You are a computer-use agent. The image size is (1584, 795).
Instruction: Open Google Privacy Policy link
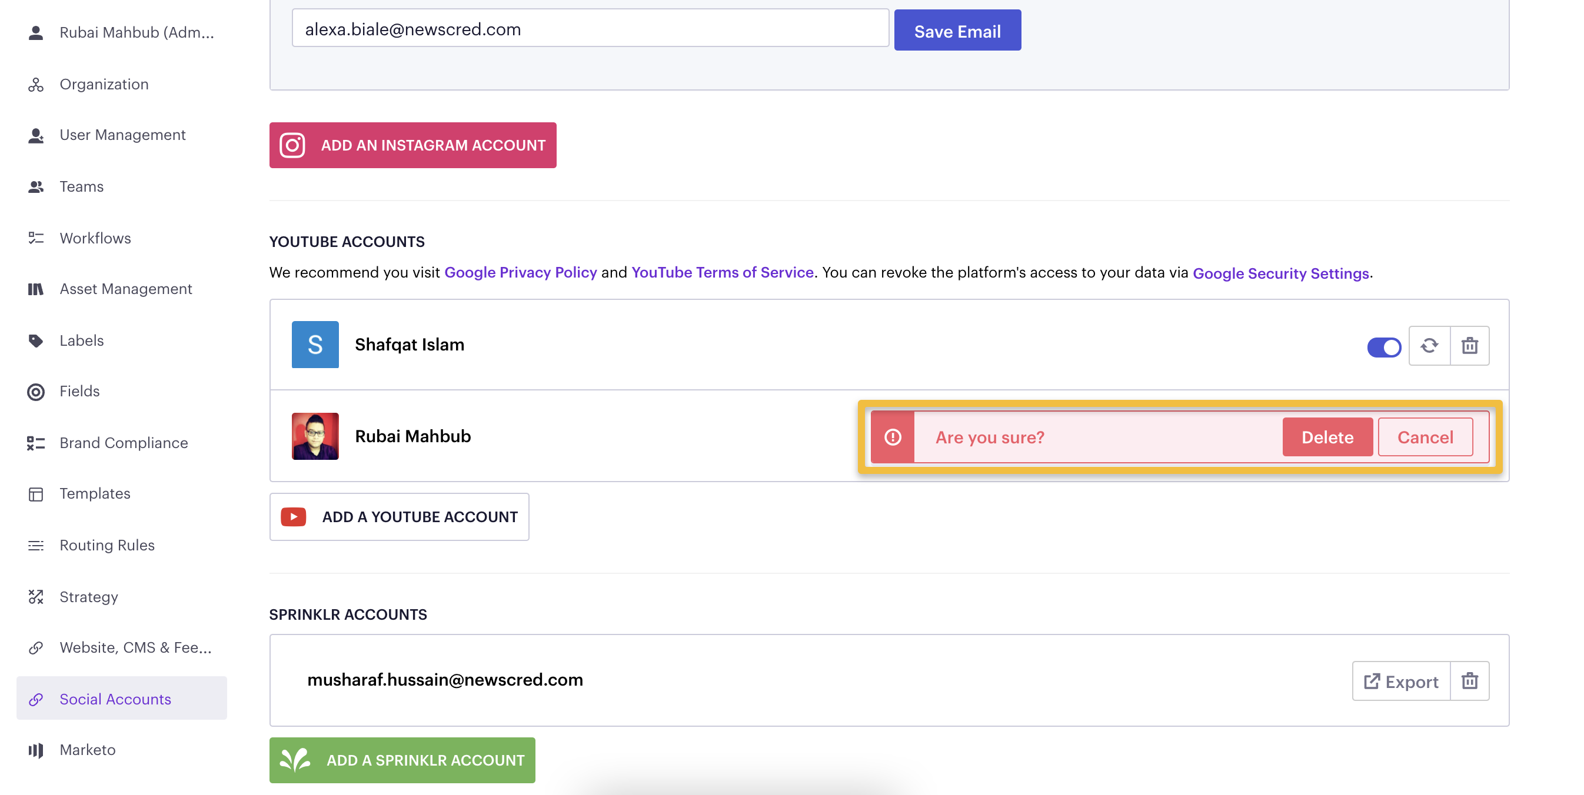(520, 273)
